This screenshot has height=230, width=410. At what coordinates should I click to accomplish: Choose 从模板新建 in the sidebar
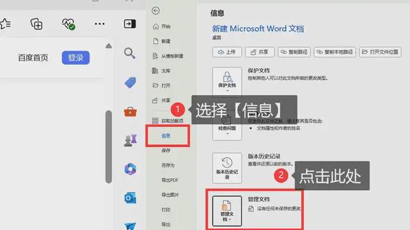(x=168, y=56)
